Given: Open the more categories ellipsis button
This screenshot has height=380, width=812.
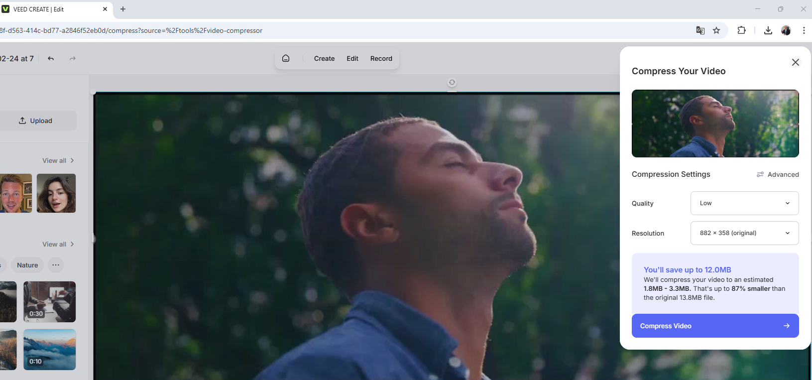Looking at the screenshot, I should tap(56, 265).
